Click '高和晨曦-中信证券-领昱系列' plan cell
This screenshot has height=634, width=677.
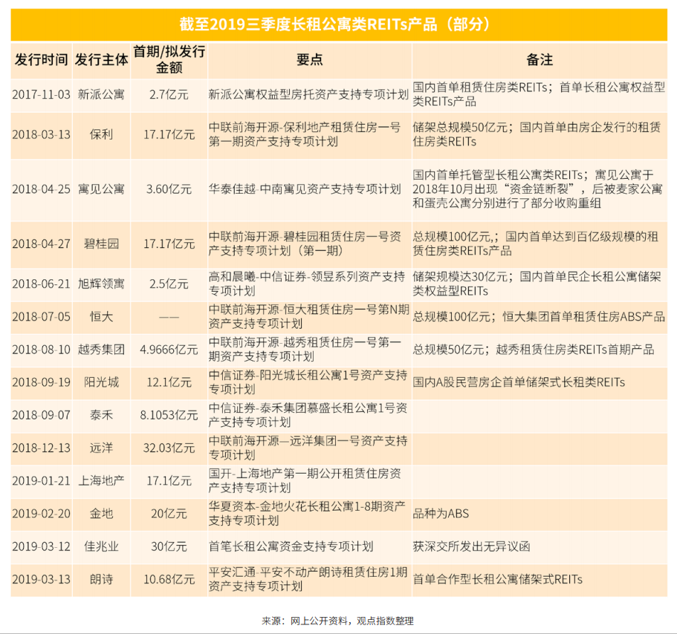point(307,284)
